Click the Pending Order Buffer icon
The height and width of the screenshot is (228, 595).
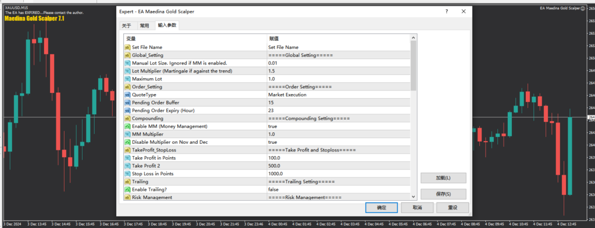[127, 103]
